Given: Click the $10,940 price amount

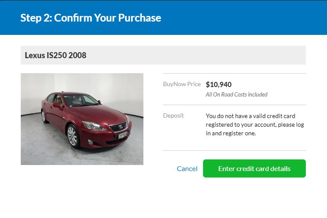Looking at the screenshot, I should tap(219, 84).
